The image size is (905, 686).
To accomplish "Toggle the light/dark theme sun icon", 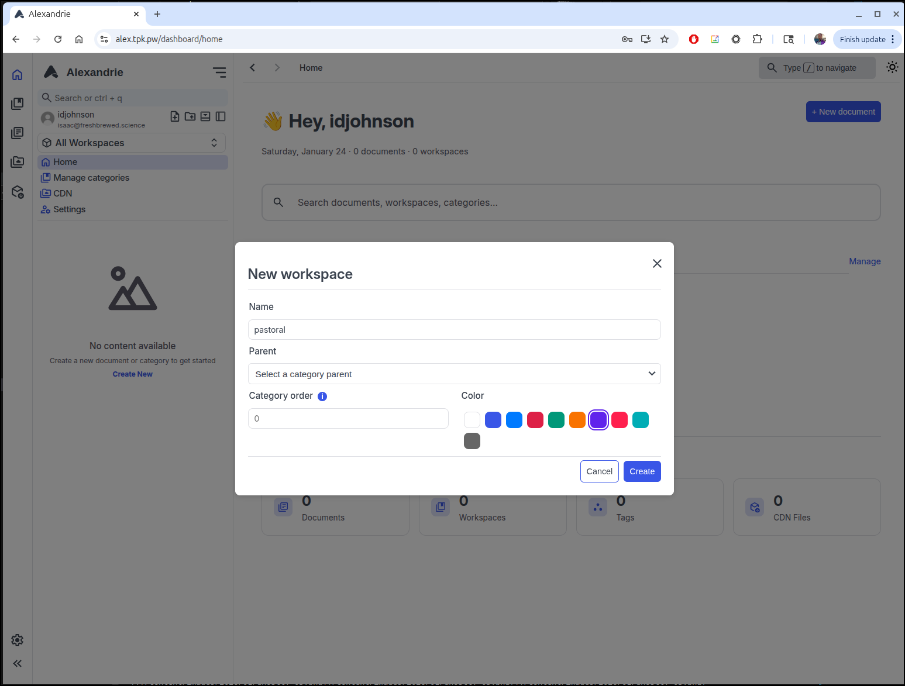I will point(892,67).
